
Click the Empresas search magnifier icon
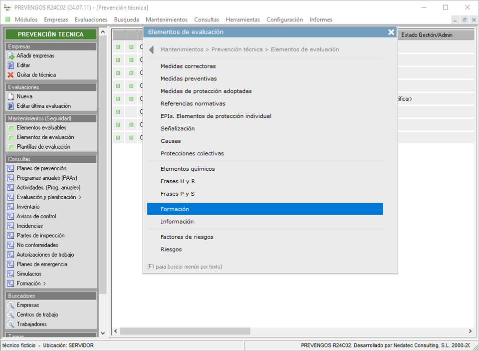click(x=11, y=305)
